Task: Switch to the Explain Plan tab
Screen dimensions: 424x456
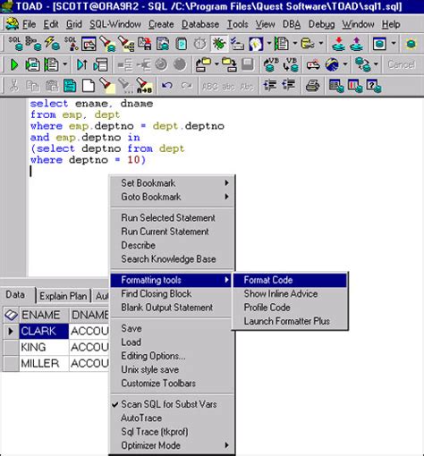Action: [64, 296]
